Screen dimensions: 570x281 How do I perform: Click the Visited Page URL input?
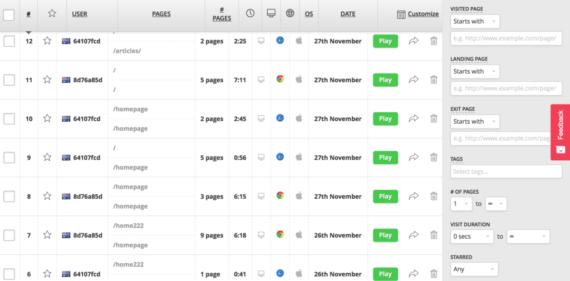(x=506, y=38)
